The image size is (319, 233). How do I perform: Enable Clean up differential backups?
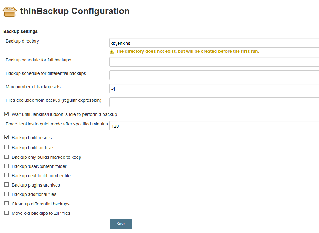pos(6,203)
